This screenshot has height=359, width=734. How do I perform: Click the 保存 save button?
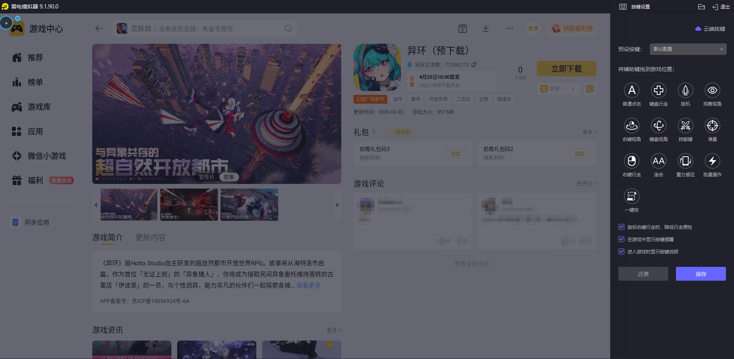[x=701, y=274]
